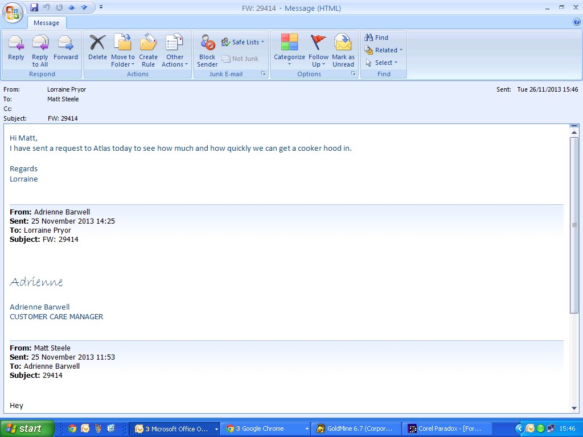Click the Help question mark icon

tap(577, 22)
